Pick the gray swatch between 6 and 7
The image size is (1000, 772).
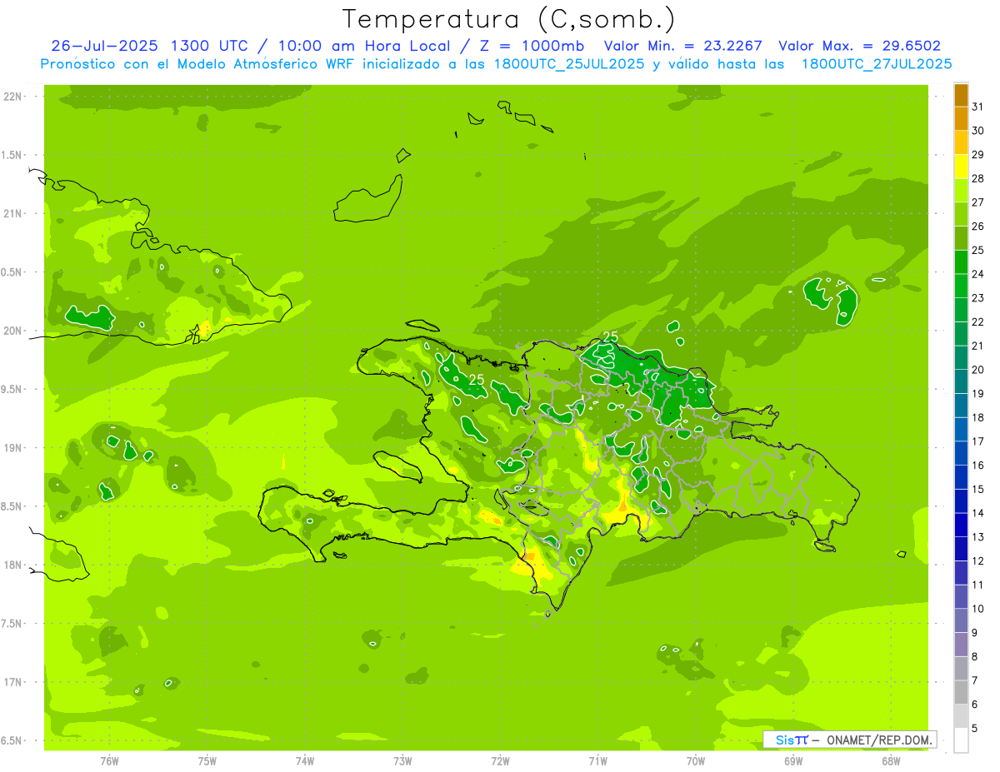[x=961, y=693]
